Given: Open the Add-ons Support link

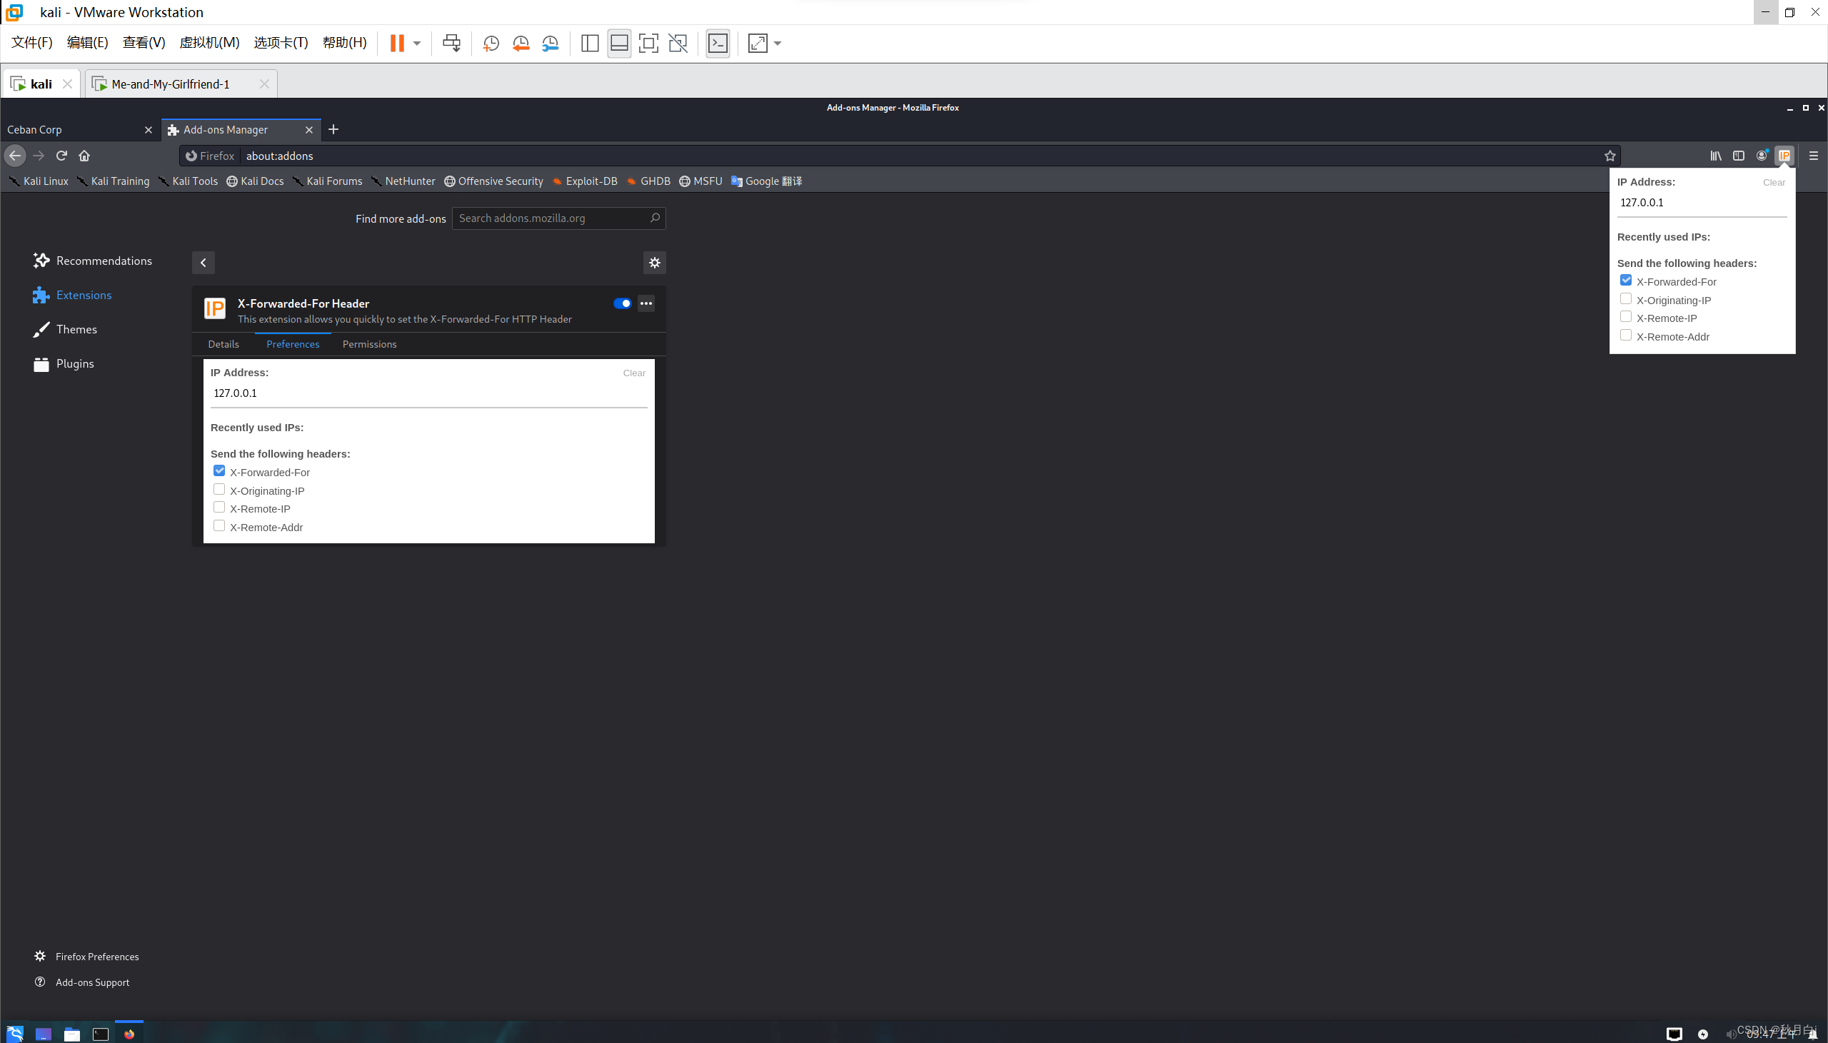Looking at the screenshot, I should 91,982.
